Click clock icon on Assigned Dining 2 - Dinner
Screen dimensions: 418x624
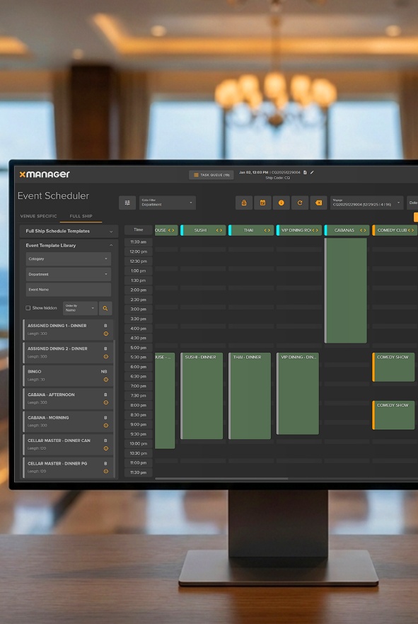pyautogui.click(x=105, y=356)
